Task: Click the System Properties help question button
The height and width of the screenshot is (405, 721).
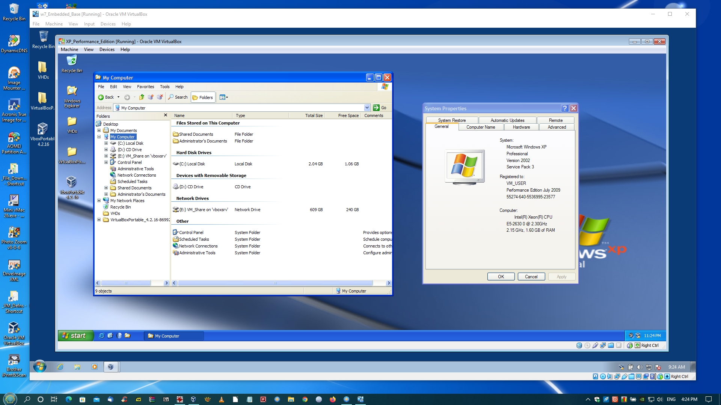Action: coord(565,108)
